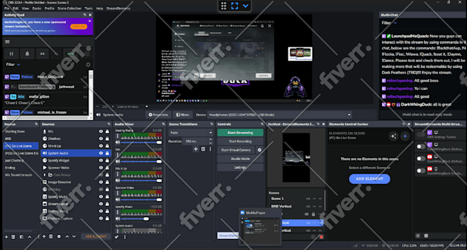
Task: Mute the Destiny Rising mixer channel
Action: click(117, 142)
